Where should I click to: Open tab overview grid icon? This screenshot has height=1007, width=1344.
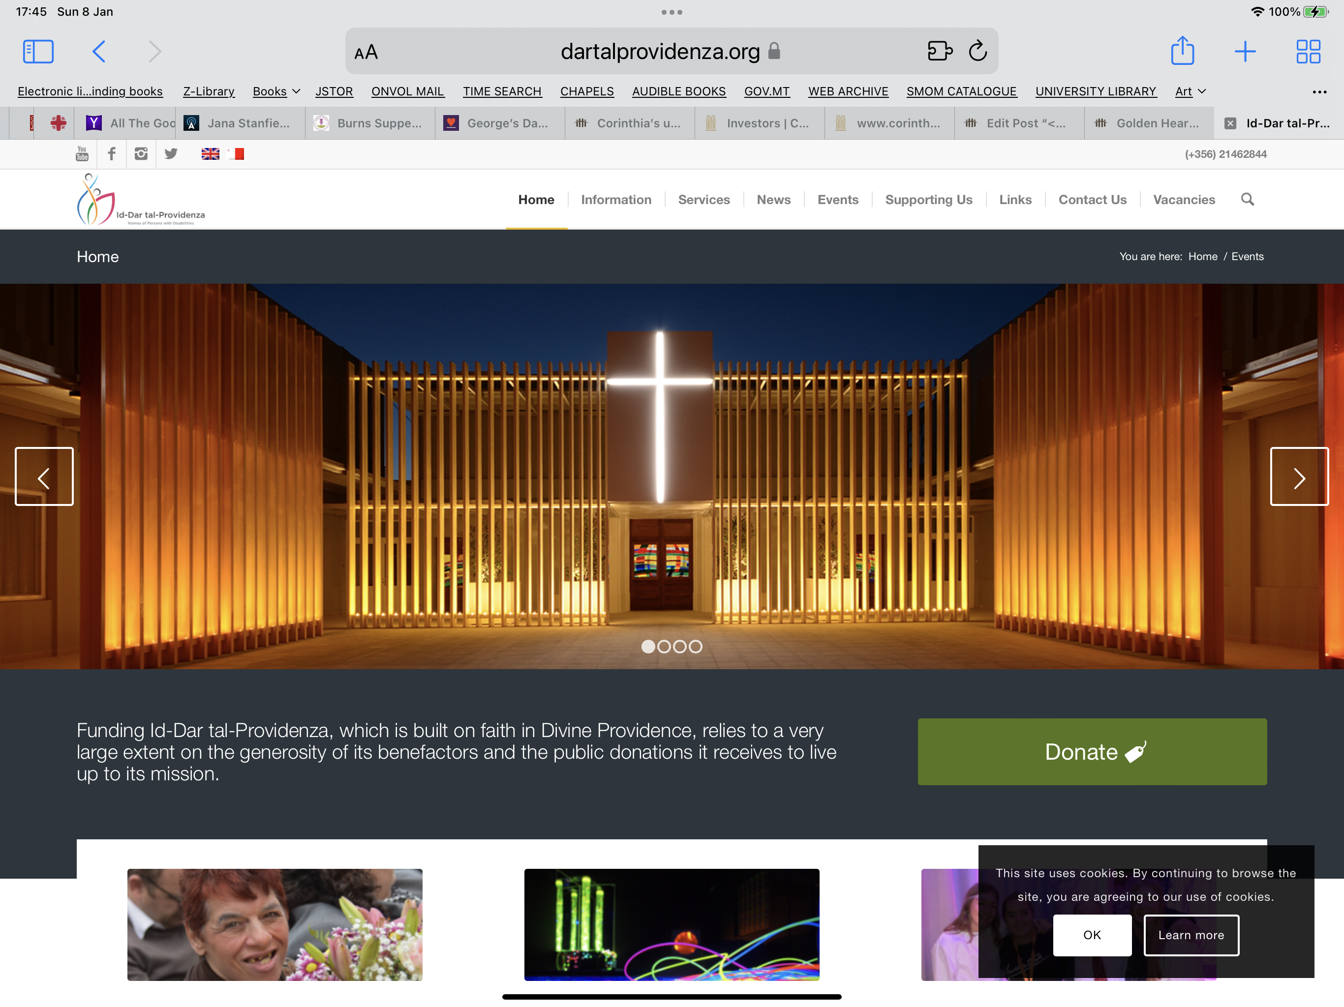pos(1308,52)
